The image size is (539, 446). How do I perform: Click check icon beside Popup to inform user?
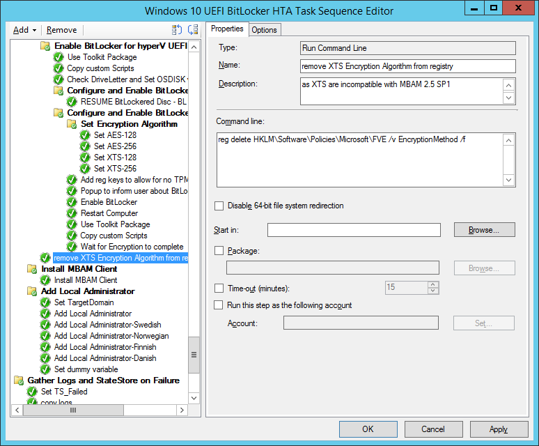click(x=72, y=191)
